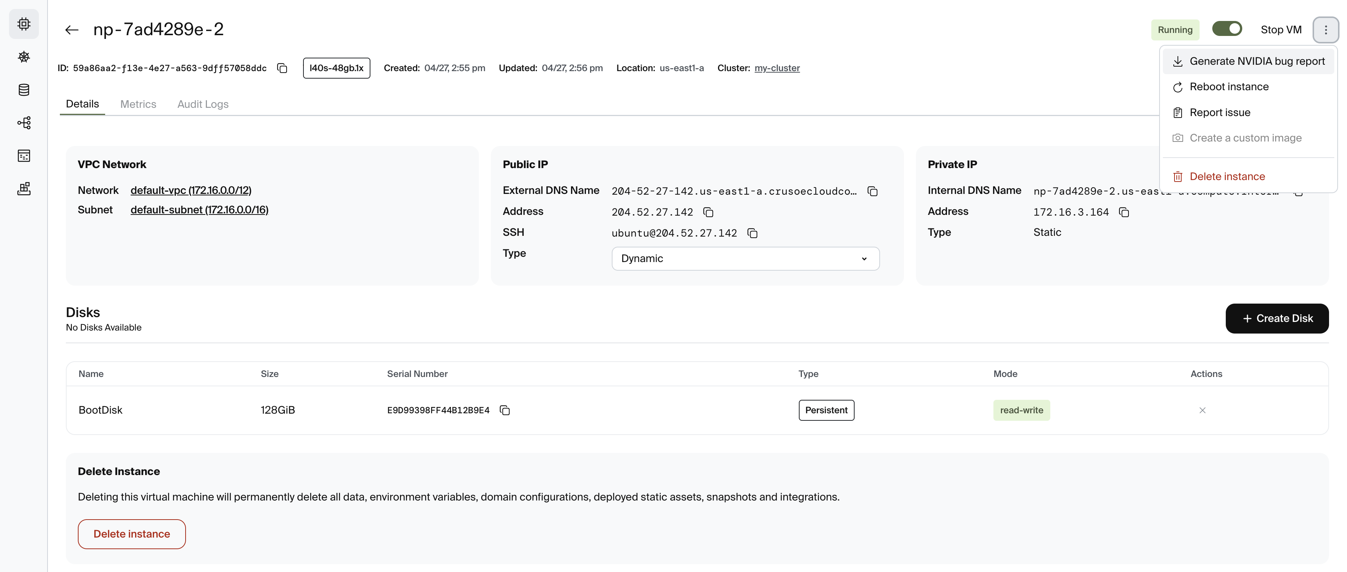Click the BootDisk name cell
Image resolution: width=1347 pixels, height=572 pixels.
coord(100,410)
